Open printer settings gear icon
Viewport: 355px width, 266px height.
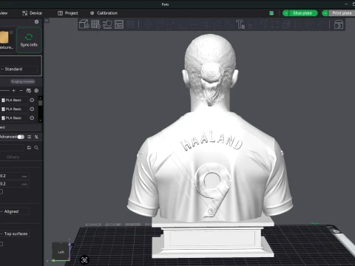click(x=36, y=21)
